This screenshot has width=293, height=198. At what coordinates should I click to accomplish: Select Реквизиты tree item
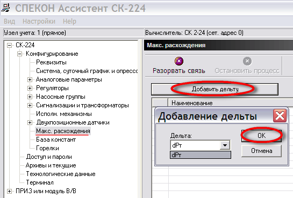51,62
